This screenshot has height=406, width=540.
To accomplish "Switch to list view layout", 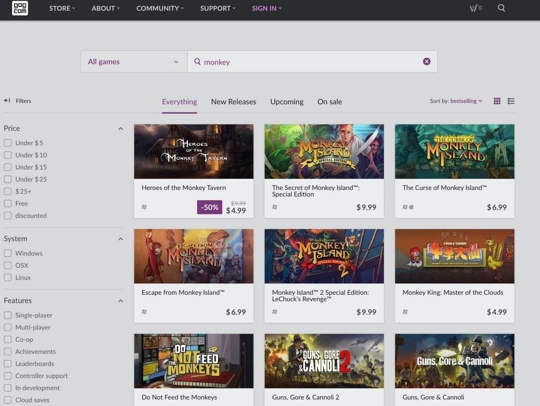I will pos(511,101).
